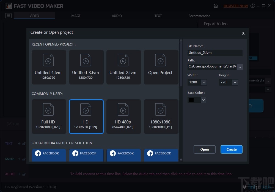Open recent project Untitled_4.fvm

(x=49, y=67)
